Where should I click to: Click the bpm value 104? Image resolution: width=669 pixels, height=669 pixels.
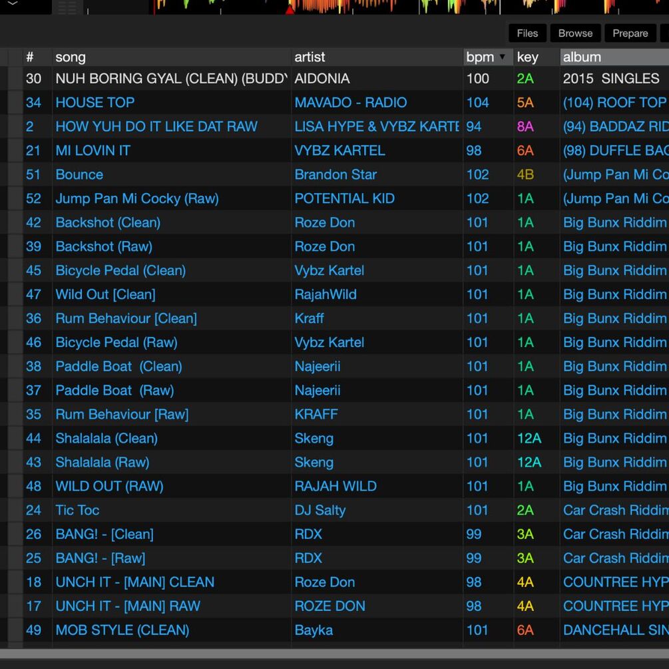click(477, 103)
